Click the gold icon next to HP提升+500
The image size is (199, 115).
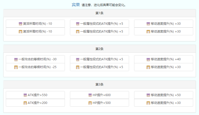coord(90,103)
